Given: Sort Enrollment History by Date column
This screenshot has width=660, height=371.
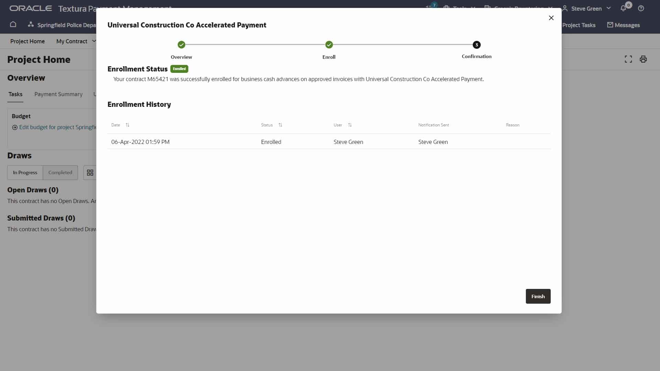Looking at the screenshot, I should (x=128, y=125).
